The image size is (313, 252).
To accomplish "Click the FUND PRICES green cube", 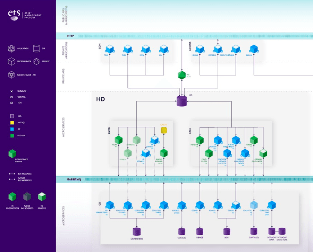I will (209, 153).
